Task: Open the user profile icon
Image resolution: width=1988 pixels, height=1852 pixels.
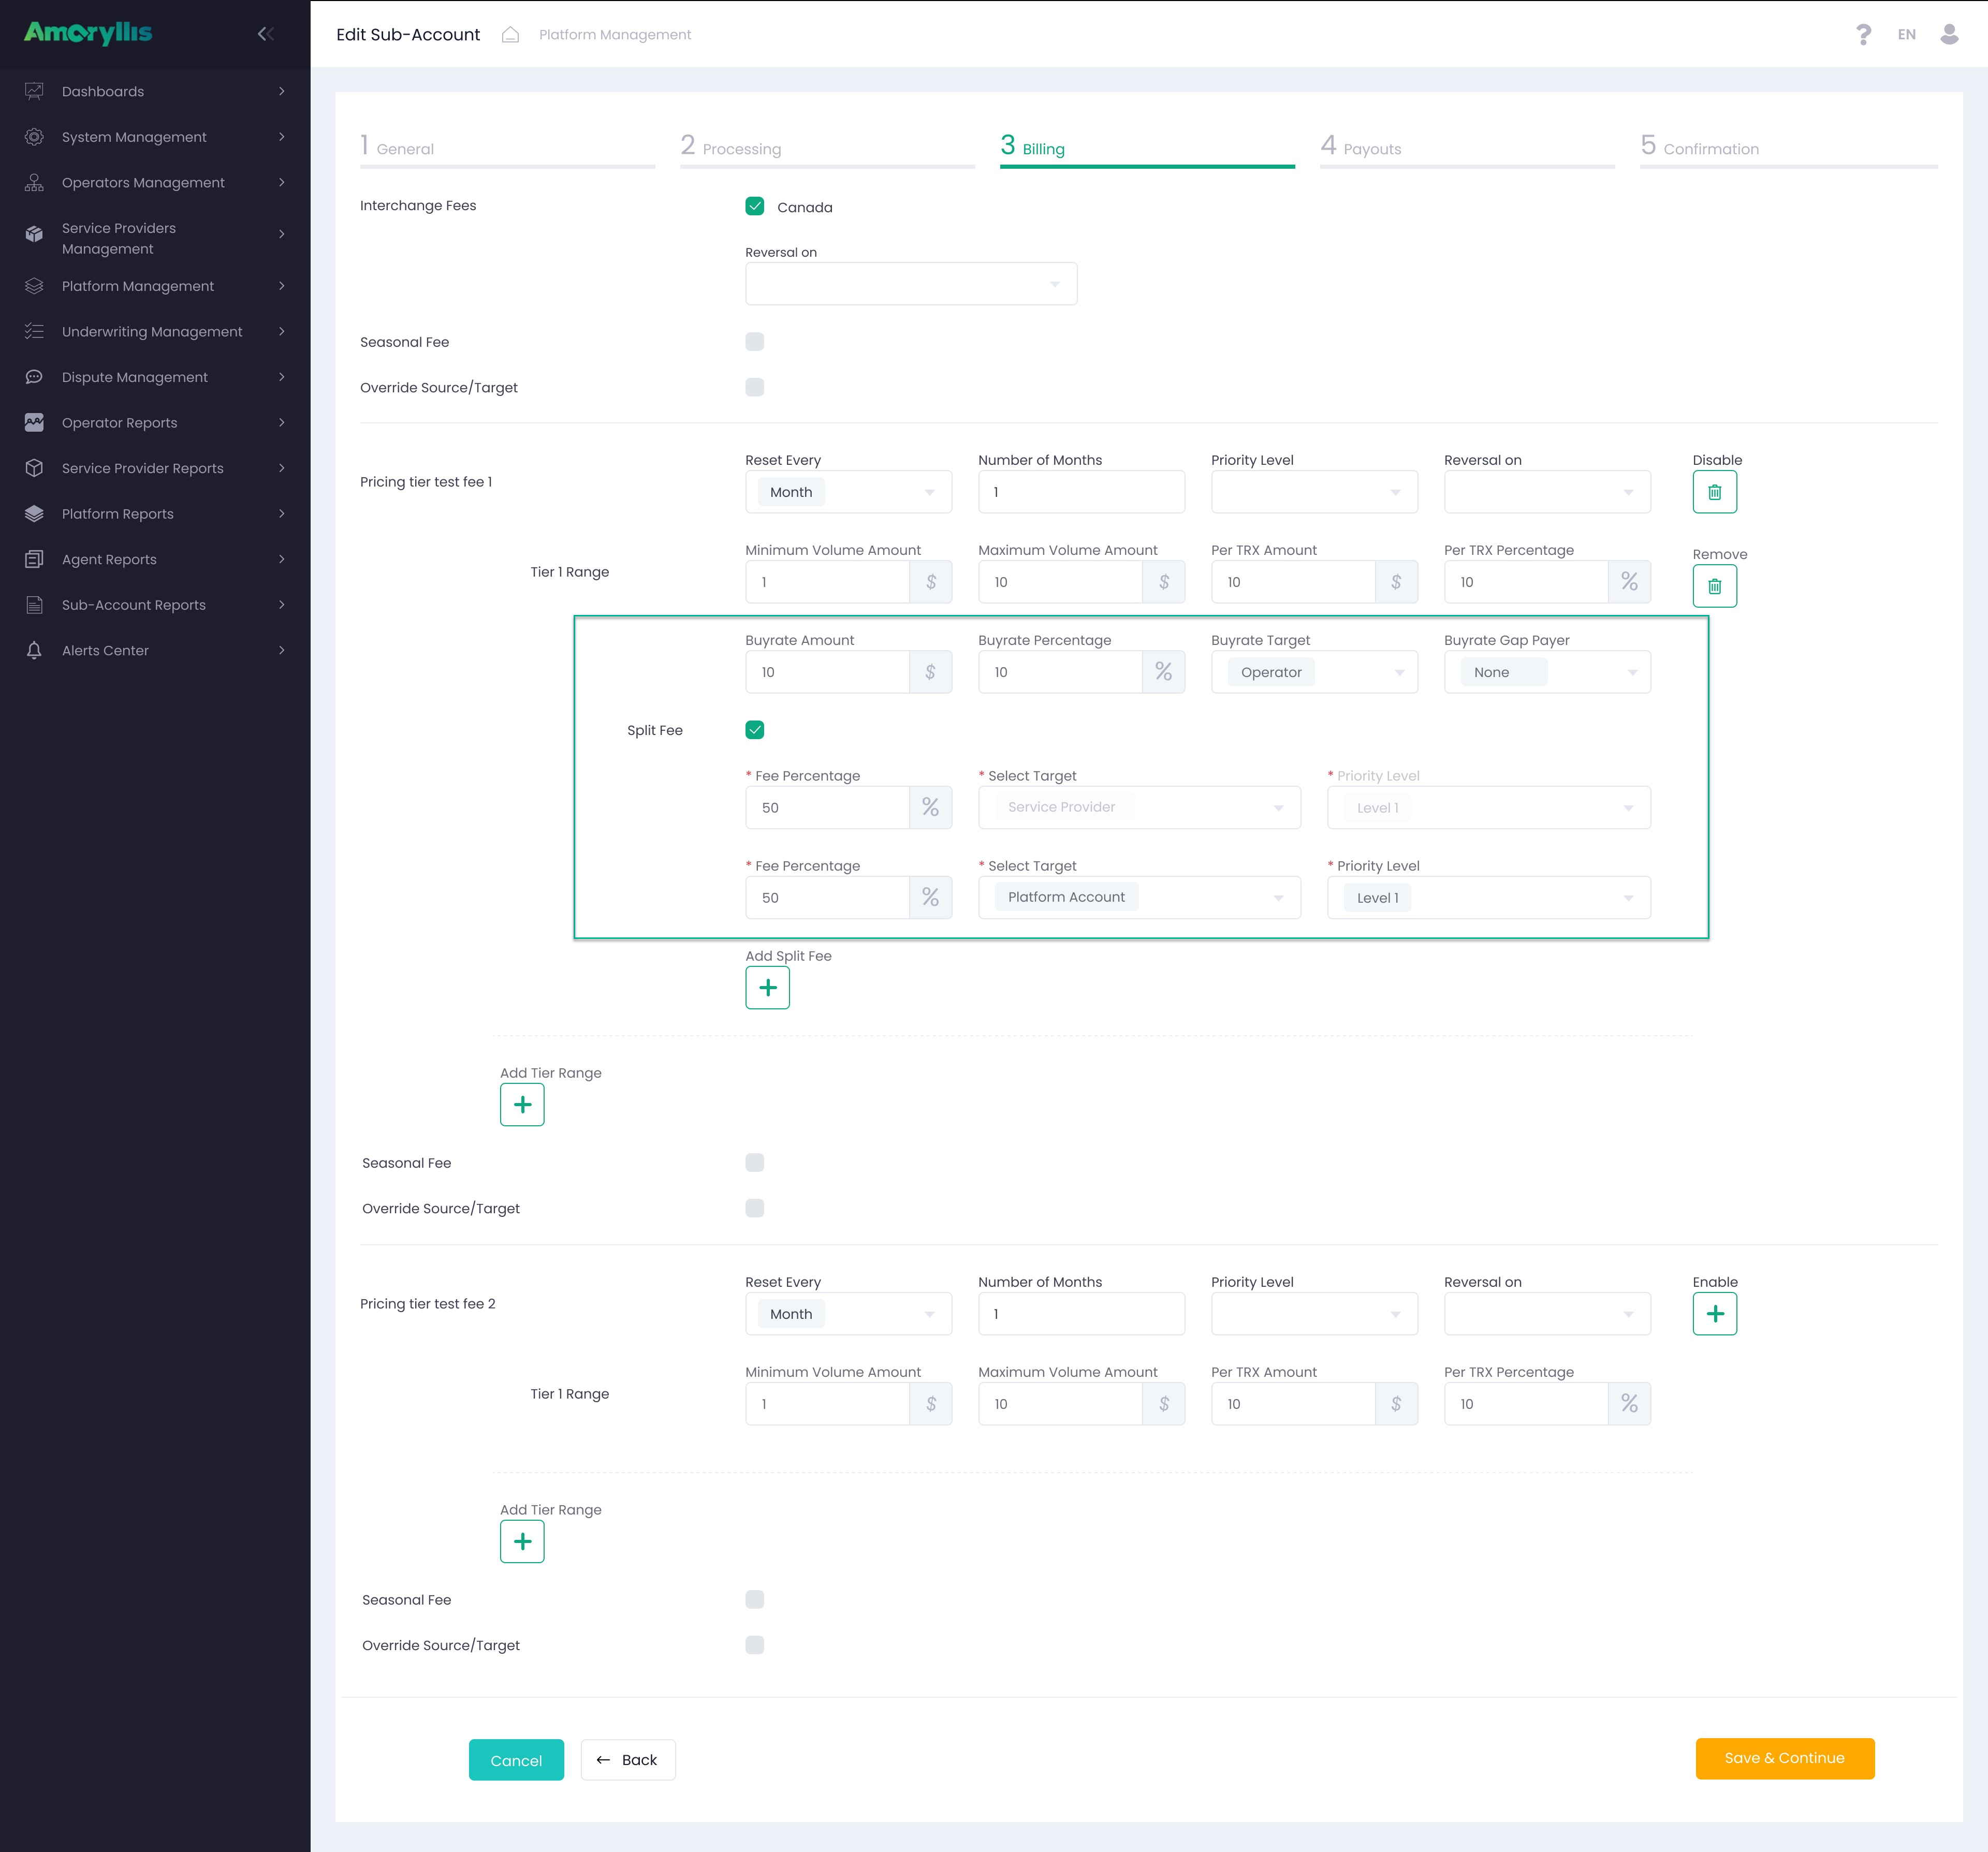Action: [1949, 34]
